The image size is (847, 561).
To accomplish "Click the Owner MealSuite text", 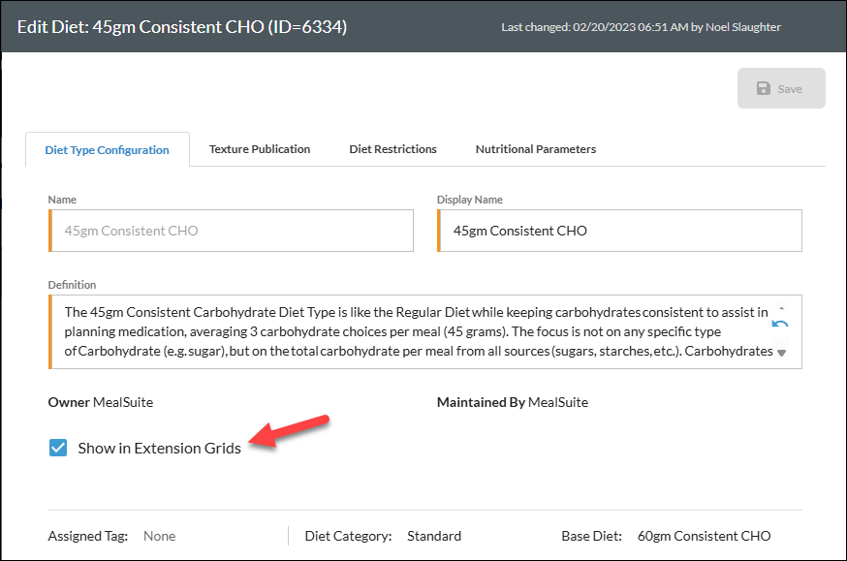I will click(101, 402).
